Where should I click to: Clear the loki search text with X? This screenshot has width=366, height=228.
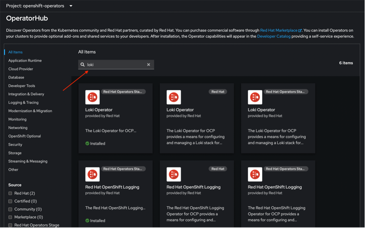[149, 65]
